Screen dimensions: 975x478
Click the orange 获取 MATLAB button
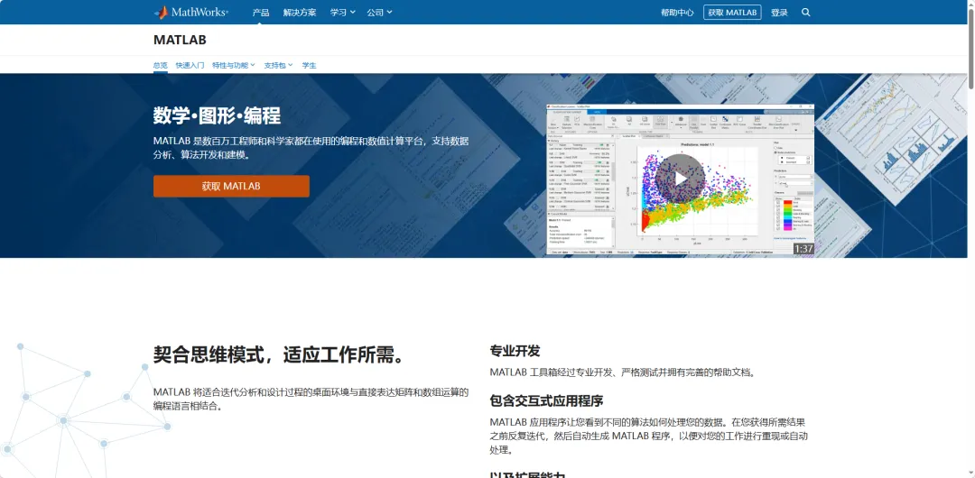tap(231, 186)
